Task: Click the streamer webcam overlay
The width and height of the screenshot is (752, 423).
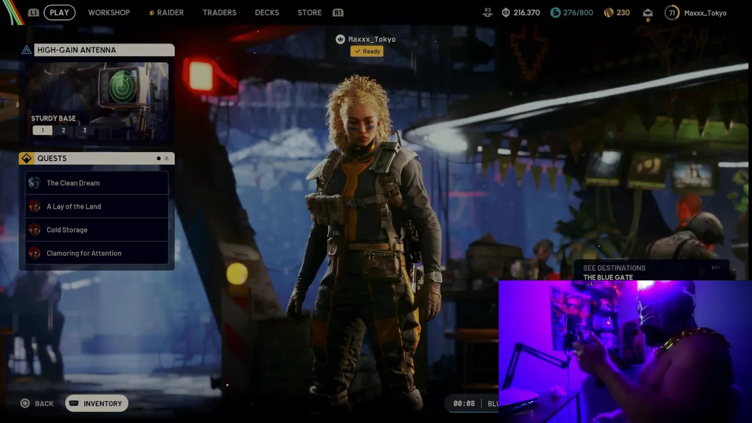Action: click(625, 351)
